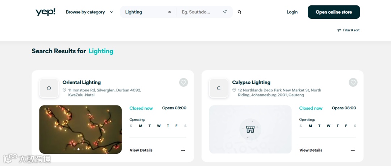Viewport: 391px width, 166px height.
Task: Click Operating label on Oriental Lighting card
Action: 137,120
